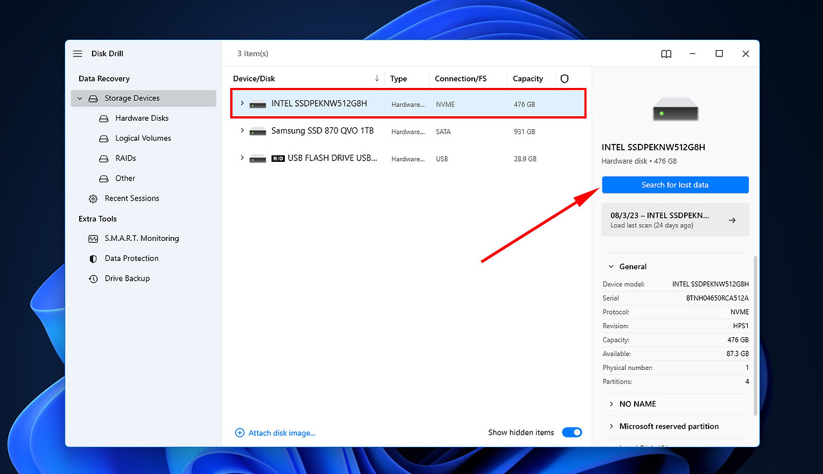Toggle Show hidden items switch
This screenshot has width=823, height=474.
point(572,433)
